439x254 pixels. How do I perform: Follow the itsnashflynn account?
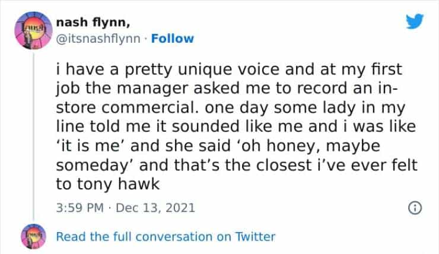[x=172, y=39]
